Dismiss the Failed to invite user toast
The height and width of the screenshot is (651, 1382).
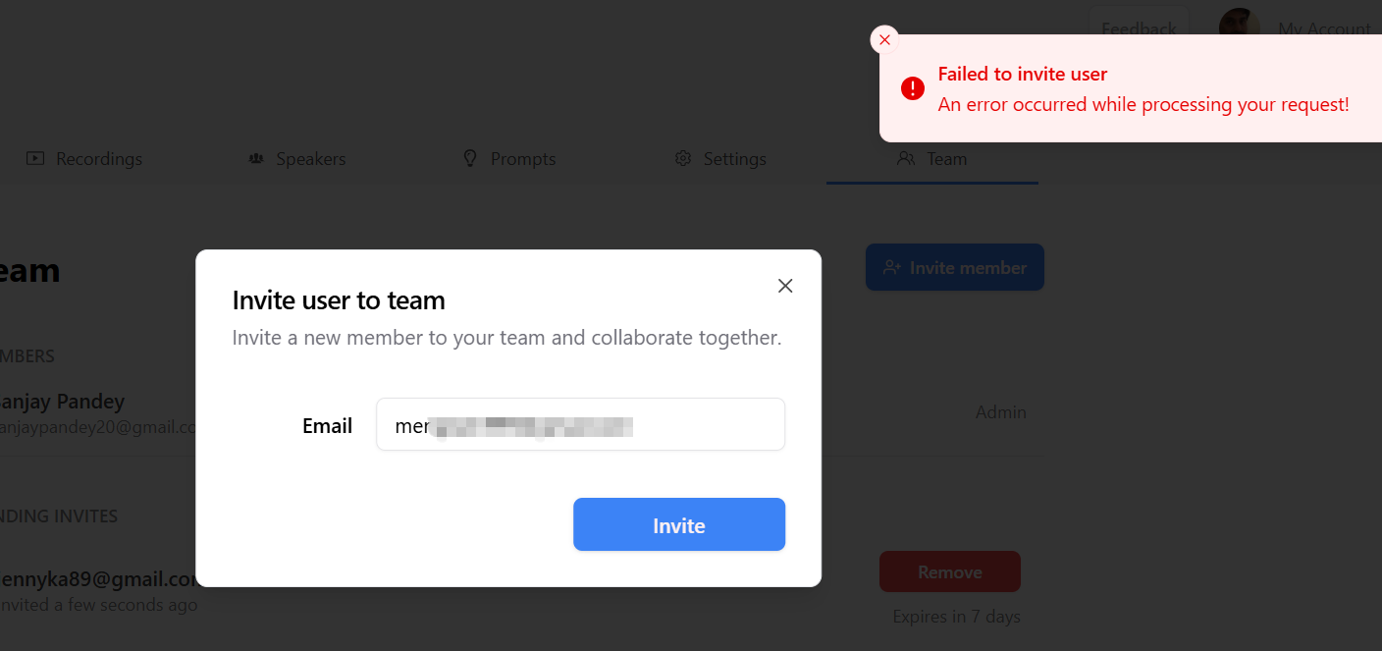click(x=884, y=39)
